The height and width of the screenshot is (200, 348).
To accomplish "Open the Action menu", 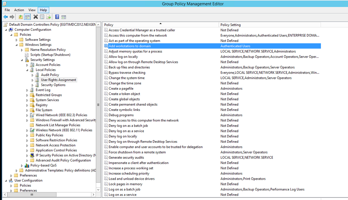I will tap(19, 10).
